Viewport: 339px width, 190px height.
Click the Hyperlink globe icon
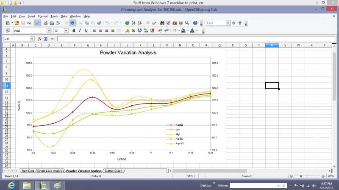coord(128,23)
